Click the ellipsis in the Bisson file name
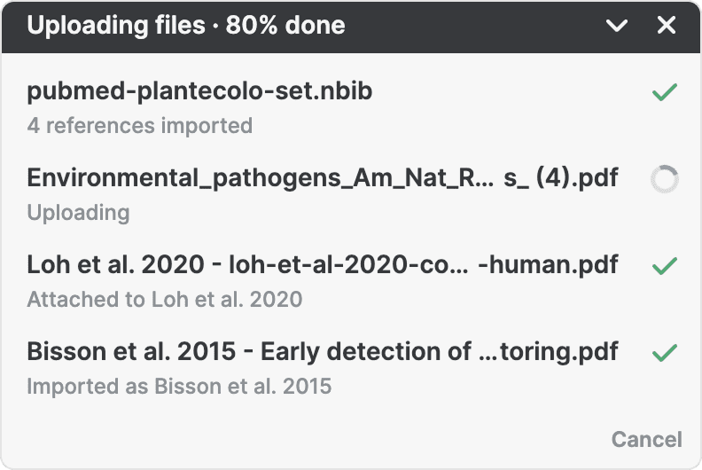Viewport: 702px width, 470px height. [x=487, y=354]
